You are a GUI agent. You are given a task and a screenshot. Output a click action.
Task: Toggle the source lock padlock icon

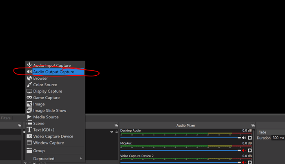[x=116, y=132]
